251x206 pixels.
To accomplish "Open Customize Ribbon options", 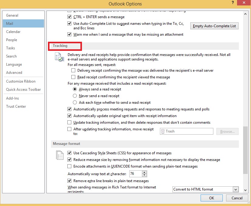I will click(23, 81).
